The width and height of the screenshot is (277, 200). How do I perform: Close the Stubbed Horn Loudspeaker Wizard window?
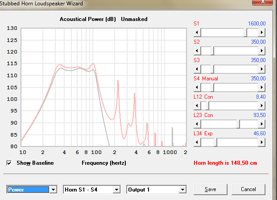pyautogui.click(x=263, y=2)
